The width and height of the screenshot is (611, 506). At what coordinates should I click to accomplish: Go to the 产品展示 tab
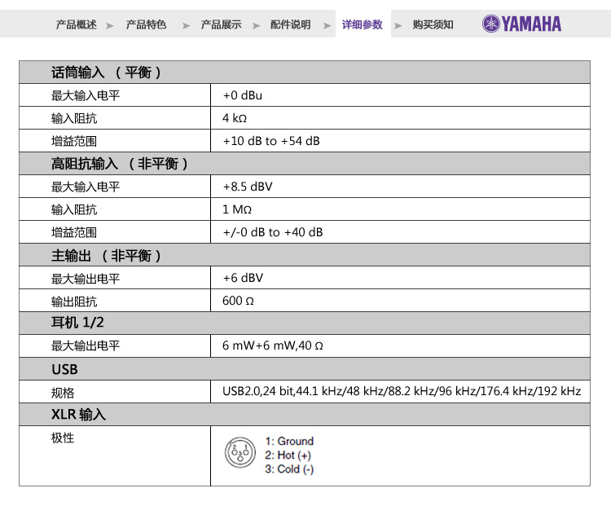coord(221,24)
